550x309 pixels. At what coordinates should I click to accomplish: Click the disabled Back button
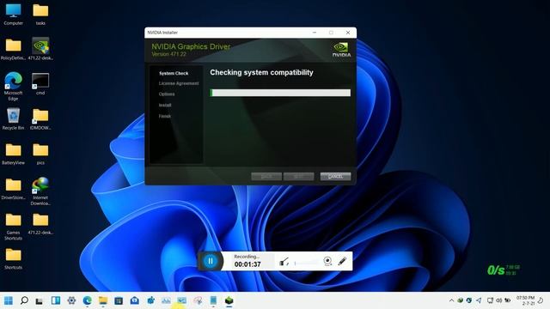click(x=266, y=177)
